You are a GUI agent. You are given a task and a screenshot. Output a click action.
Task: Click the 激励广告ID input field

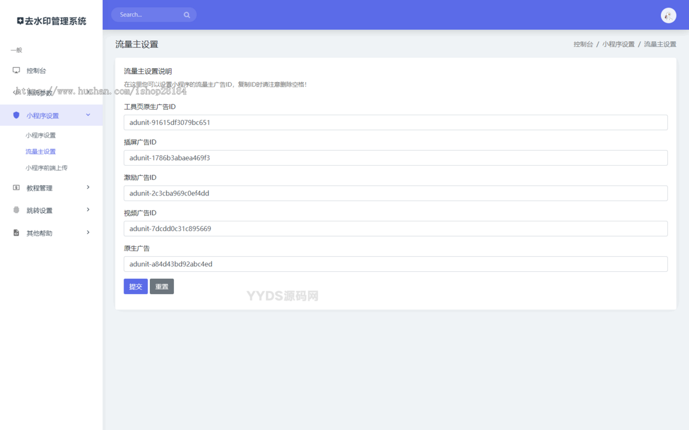(x=396, y=193)
